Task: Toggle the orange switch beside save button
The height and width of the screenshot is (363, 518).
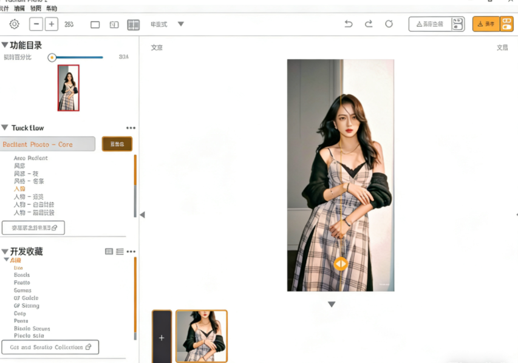Action: click(x=507, y=24)
